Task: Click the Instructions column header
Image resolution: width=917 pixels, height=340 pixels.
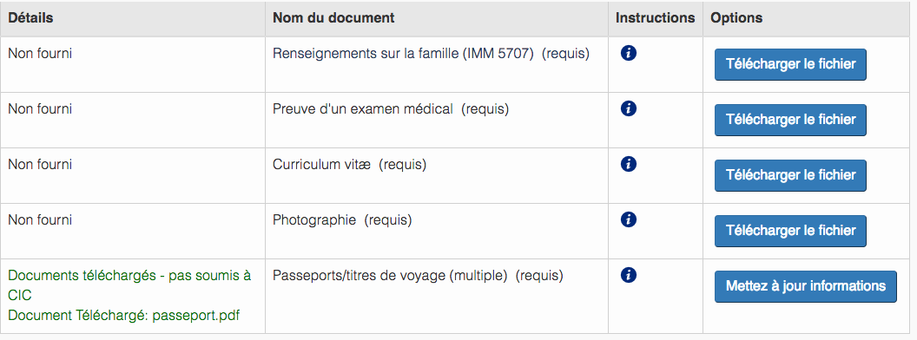Action: (655, 18)
